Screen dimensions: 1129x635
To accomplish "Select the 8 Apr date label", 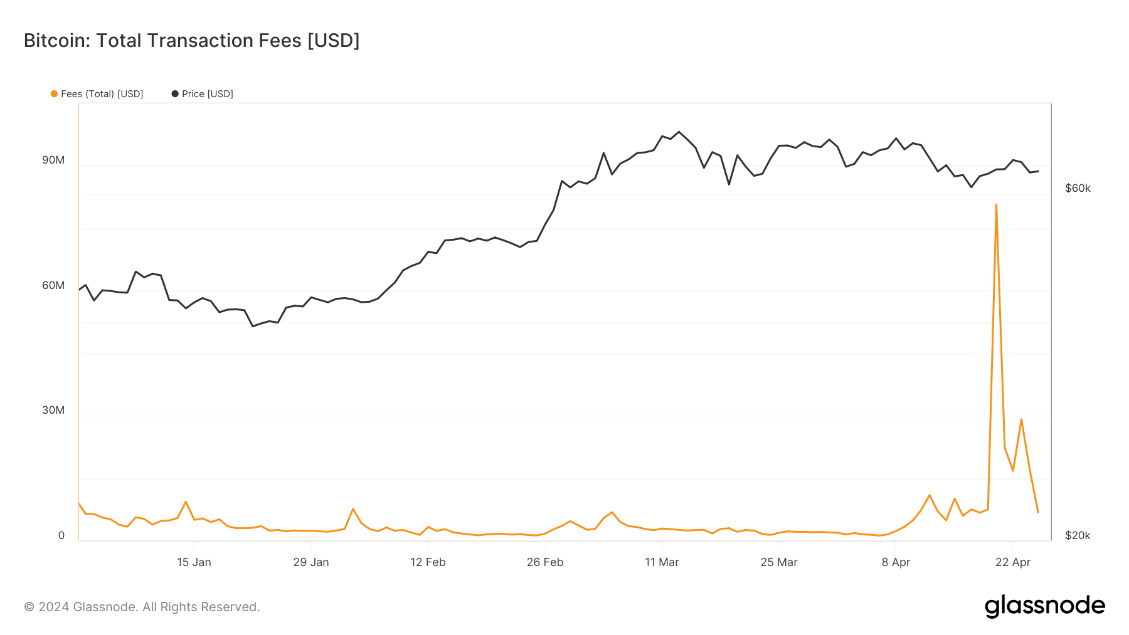I will click(x=896, y=562).
